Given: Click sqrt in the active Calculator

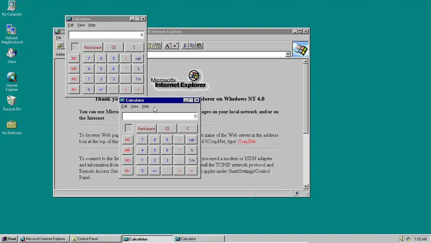Looking at the screenshot, I should tap(192, 140).
